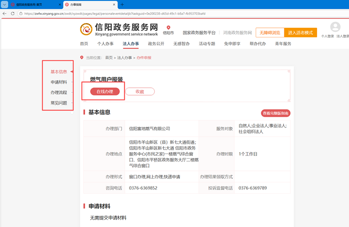This screenshot has height=227, width=349.
Task: Click the red location pin above 信阳市
Action: click(168, 27)
